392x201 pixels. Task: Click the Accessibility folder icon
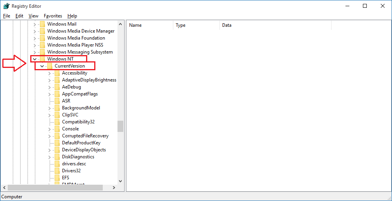pyautogui.click(x=57, y=73)
